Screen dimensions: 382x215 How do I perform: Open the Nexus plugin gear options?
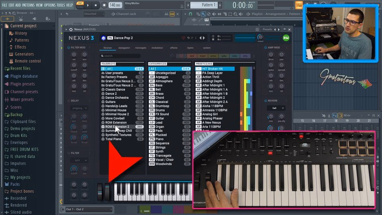(x=71, y=29)
